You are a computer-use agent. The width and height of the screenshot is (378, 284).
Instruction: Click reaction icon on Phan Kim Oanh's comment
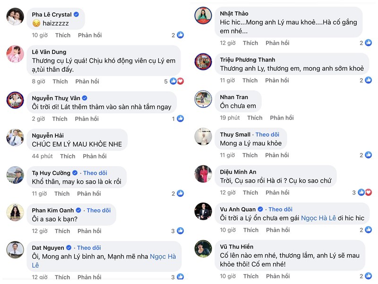pos(180,231)
